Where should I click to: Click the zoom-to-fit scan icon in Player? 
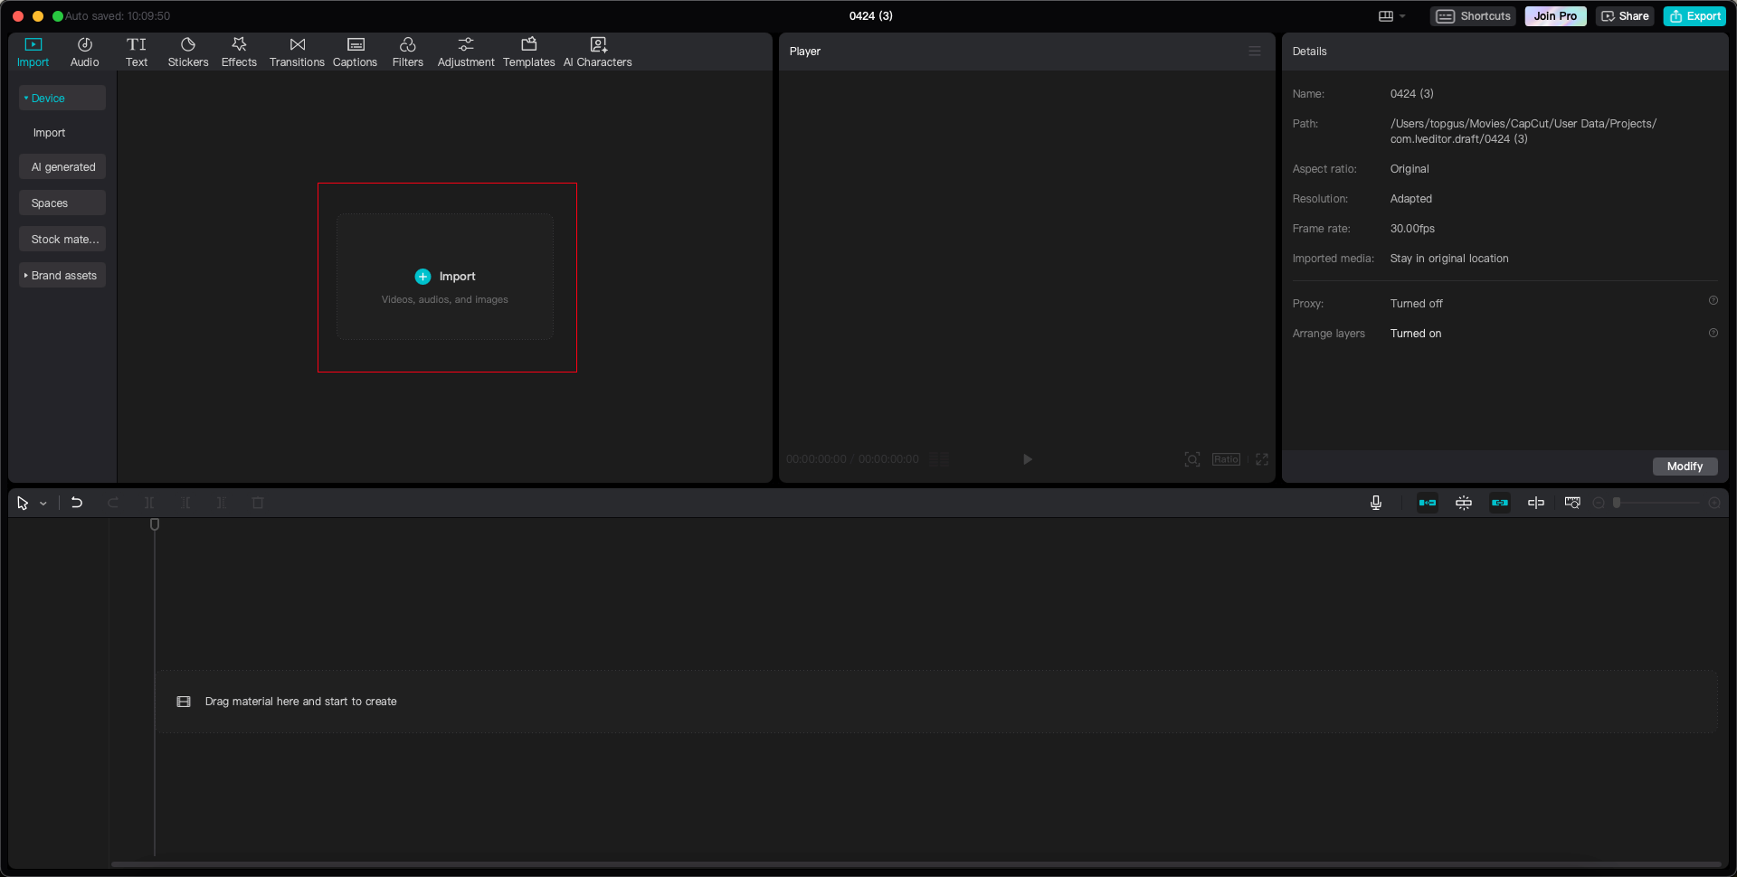tap(1192, 459)
